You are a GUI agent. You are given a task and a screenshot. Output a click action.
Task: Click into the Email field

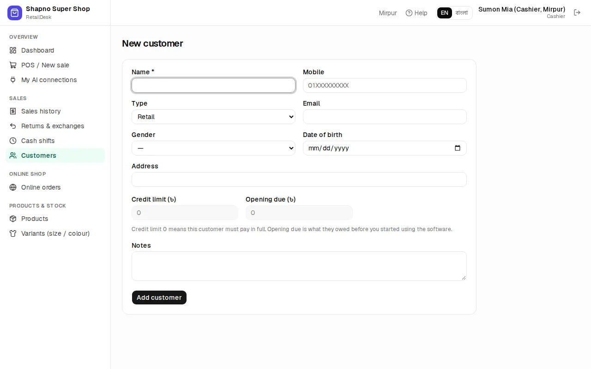(x=385, y=117)
